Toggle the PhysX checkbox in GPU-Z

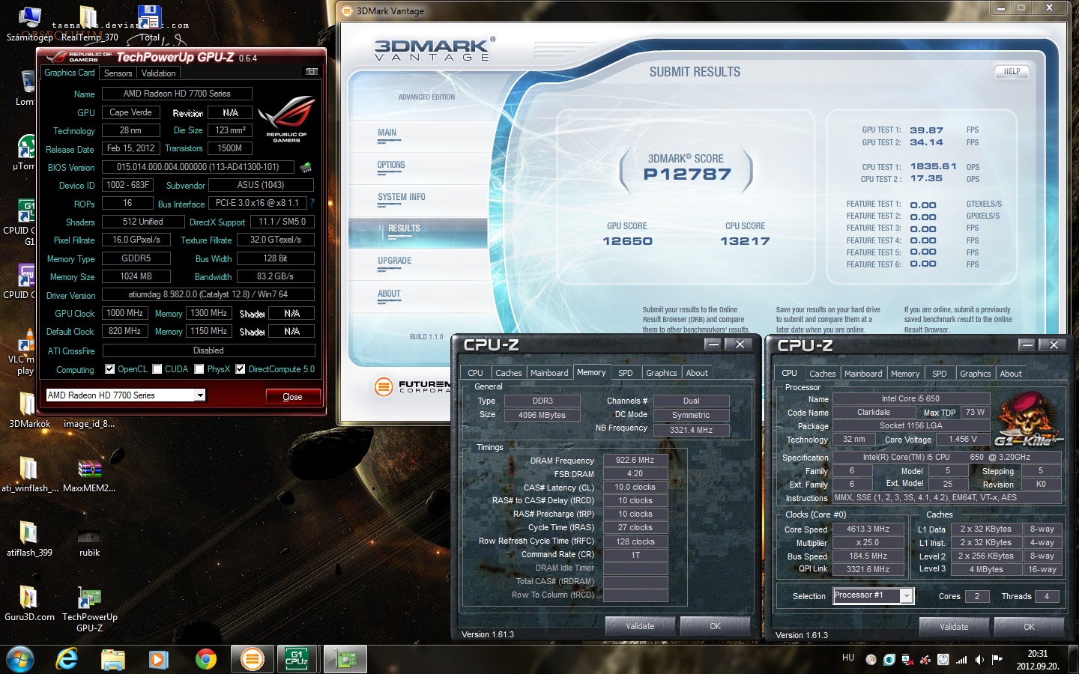pos(199,368)
